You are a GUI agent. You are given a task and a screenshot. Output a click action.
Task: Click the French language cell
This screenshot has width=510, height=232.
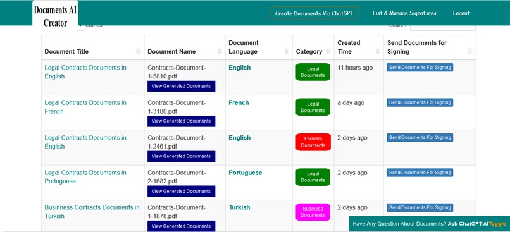point(239,102)
